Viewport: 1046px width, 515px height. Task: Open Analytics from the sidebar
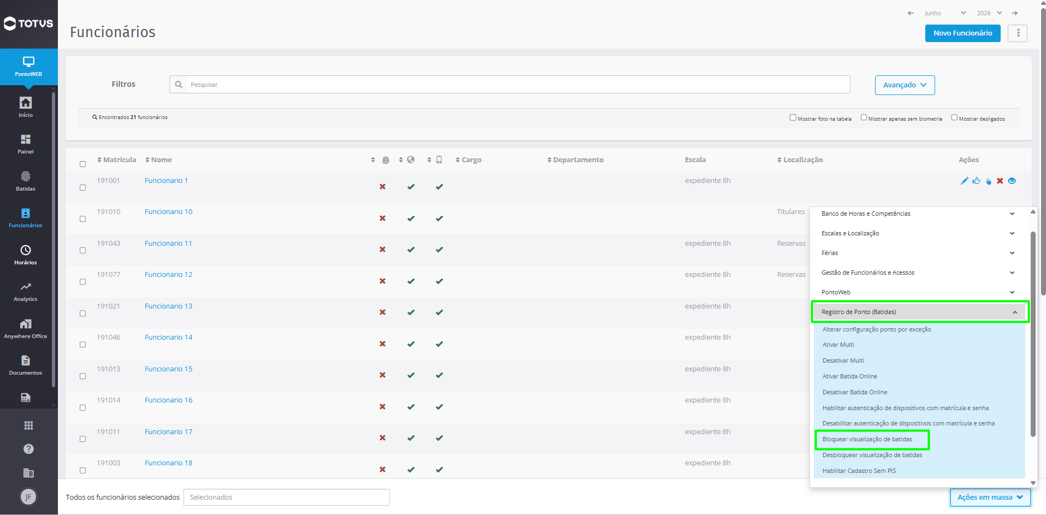(x=26, y=292)
